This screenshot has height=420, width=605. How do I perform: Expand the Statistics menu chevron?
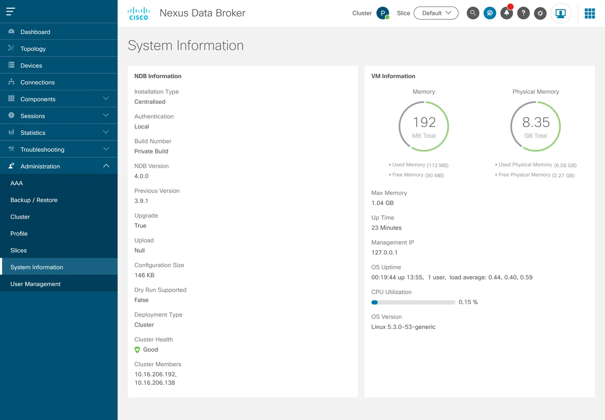coord(106,132)
